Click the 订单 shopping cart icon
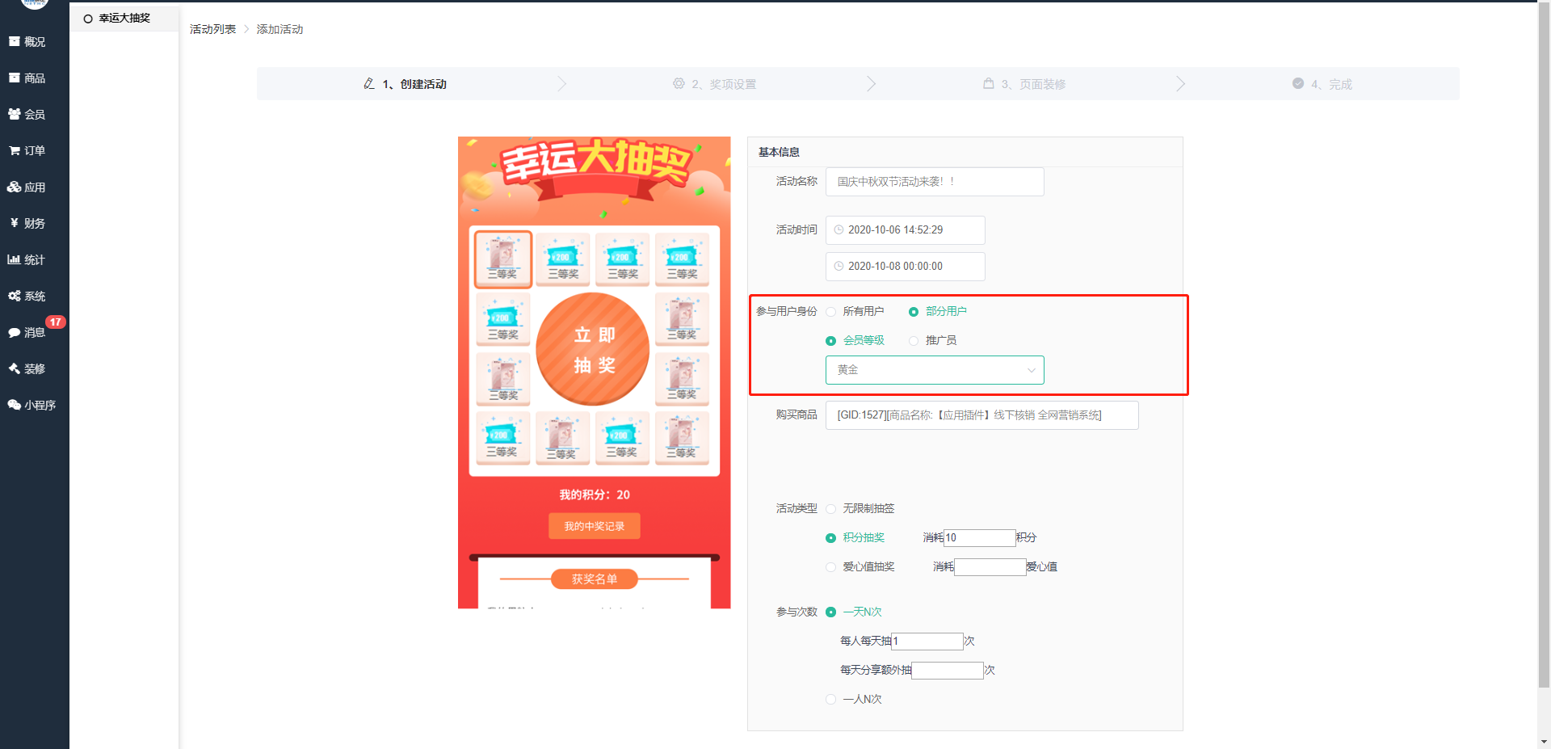The height and width of the screenshot is (749, 1551). click(x=15, y=150)
